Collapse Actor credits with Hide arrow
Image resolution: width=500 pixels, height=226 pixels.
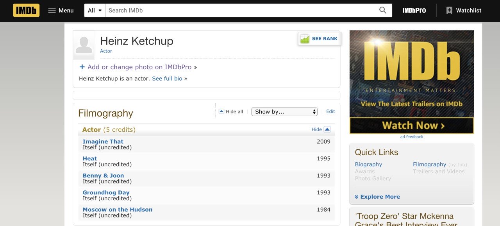coord(321,129)
